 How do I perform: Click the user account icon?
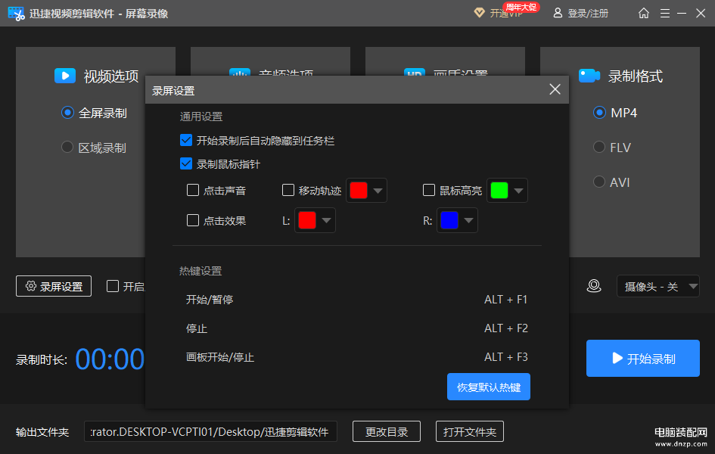(x=558, y=13)
